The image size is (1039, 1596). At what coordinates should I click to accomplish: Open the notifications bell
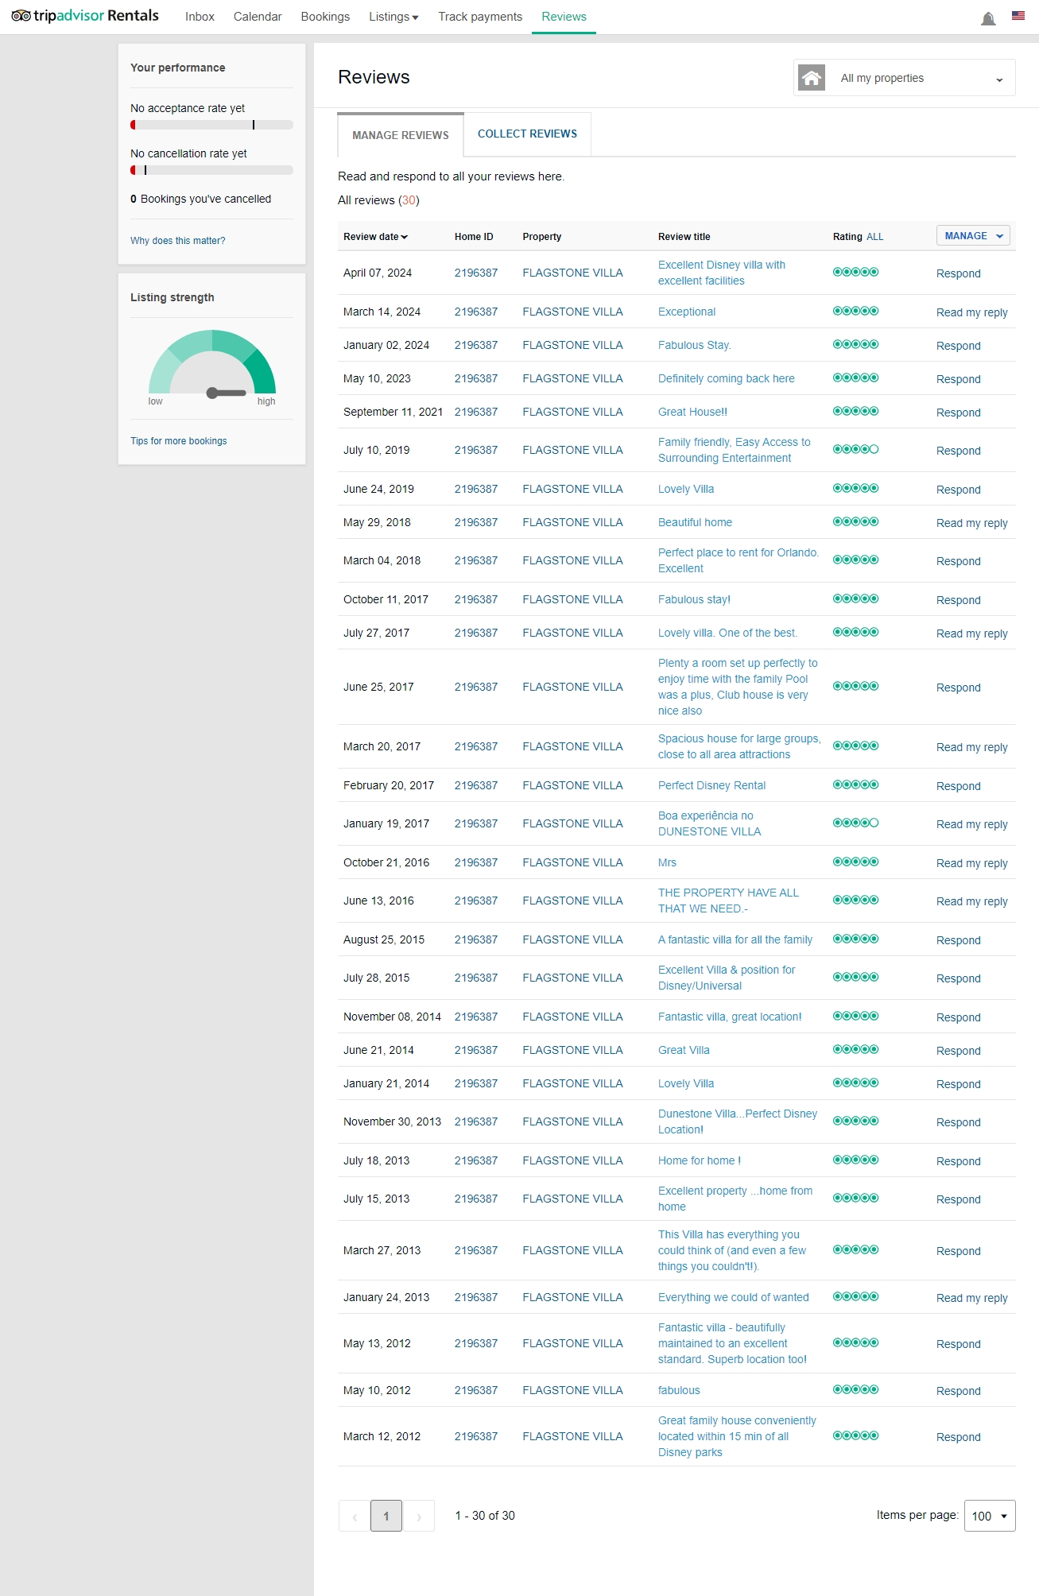point(988,18)
